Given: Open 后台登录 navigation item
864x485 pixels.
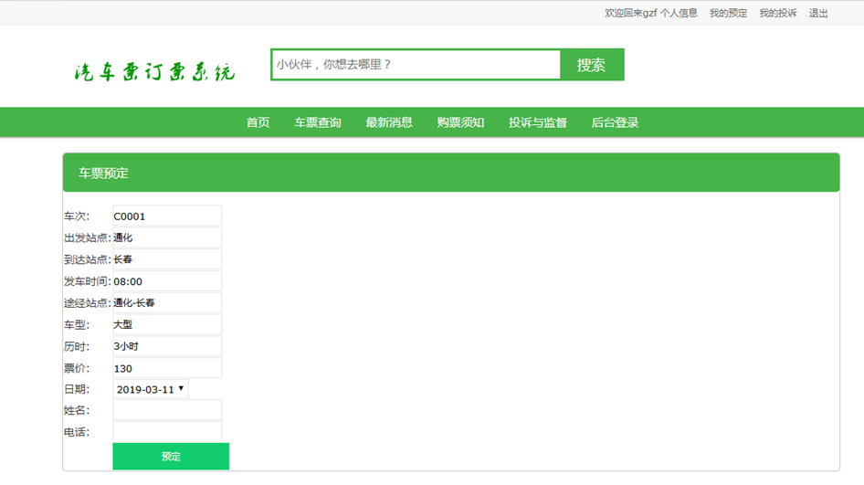Looking at the screenshot, I should [615, 122].
